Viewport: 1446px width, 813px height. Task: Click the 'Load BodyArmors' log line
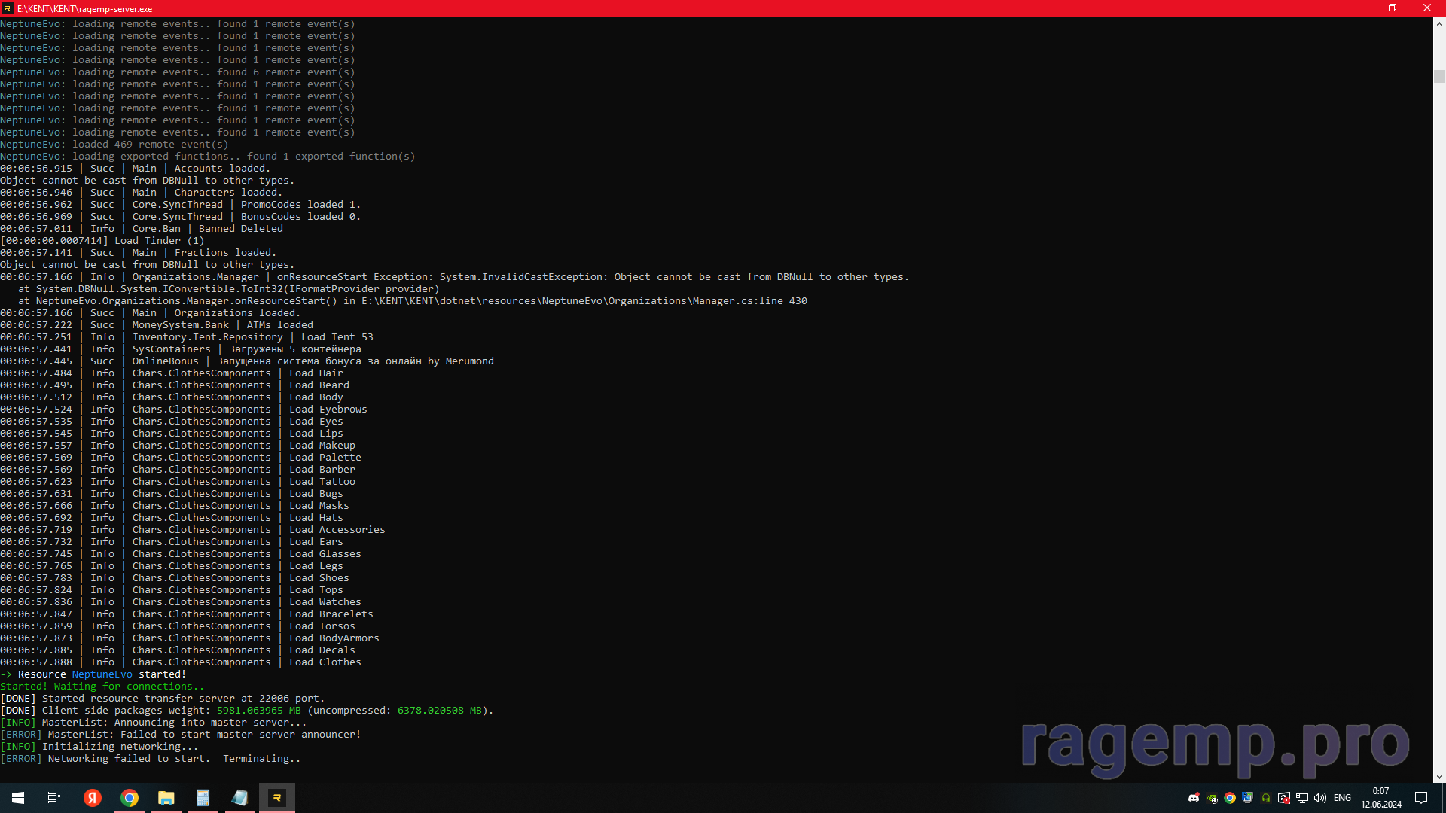(190, 638)
